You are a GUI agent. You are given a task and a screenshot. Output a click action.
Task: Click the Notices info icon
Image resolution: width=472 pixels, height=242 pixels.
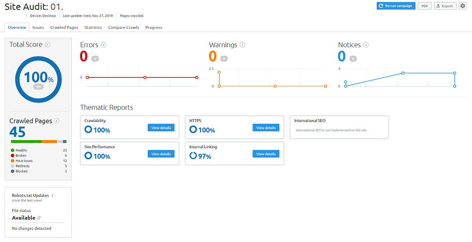point(366,45)
